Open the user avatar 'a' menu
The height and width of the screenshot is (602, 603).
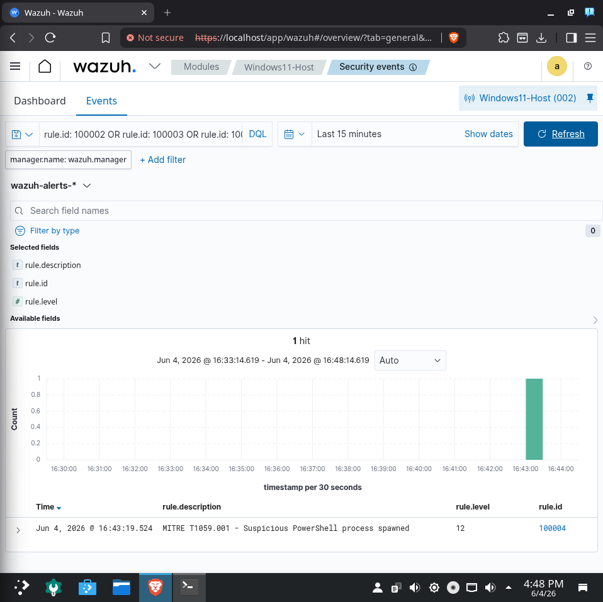point(556,67)
